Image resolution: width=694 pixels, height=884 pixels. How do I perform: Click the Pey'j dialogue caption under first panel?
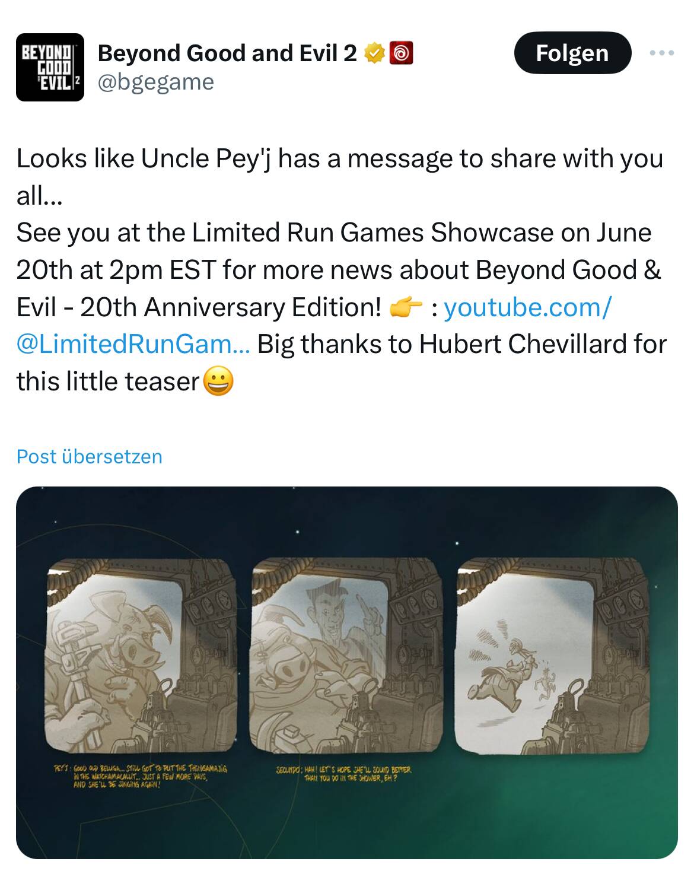coord(140,776)
